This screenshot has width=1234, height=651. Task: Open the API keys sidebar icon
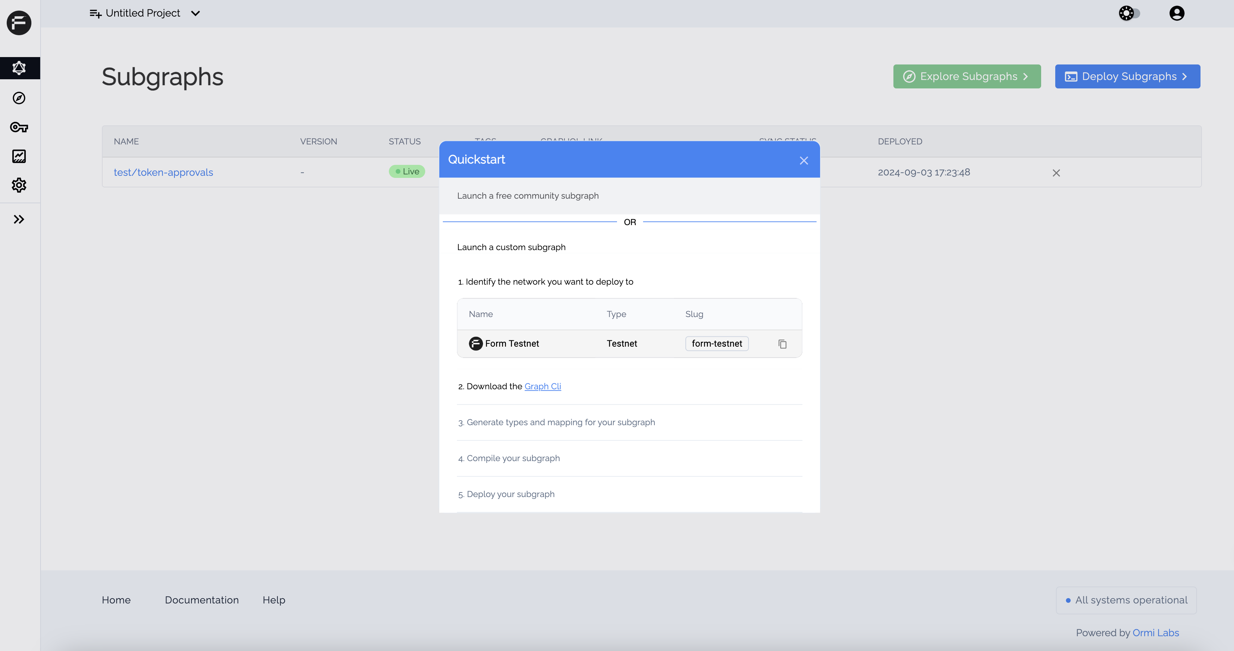coord(19,127)
